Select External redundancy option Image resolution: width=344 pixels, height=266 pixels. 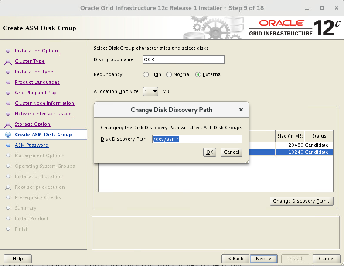(x=198, y=75)
